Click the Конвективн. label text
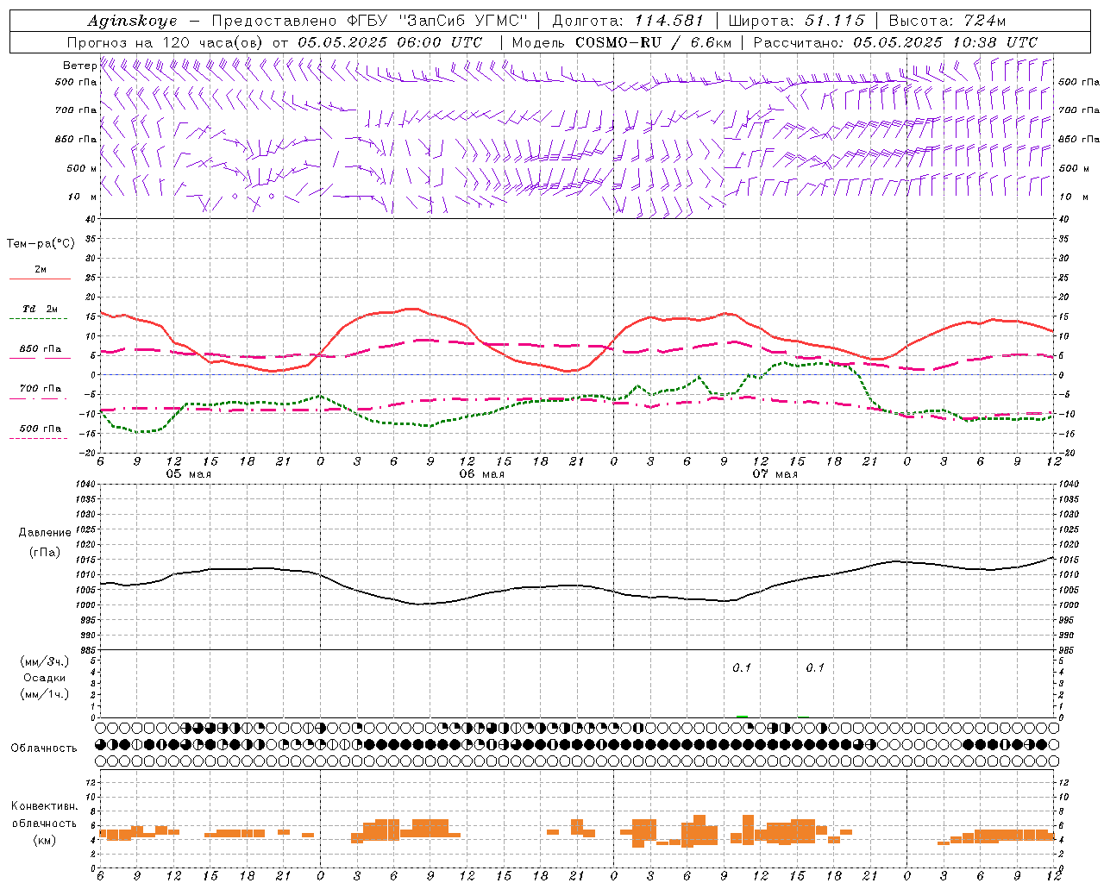 pyautogui.click(x=45, y=806)
